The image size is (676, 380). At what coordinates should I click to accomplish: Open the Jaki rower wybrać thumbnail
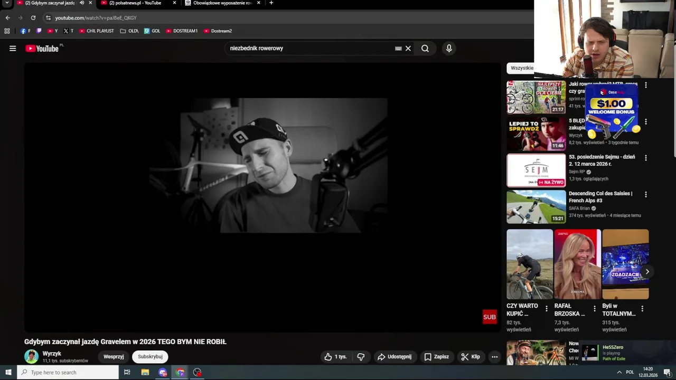tap(536, 97)
